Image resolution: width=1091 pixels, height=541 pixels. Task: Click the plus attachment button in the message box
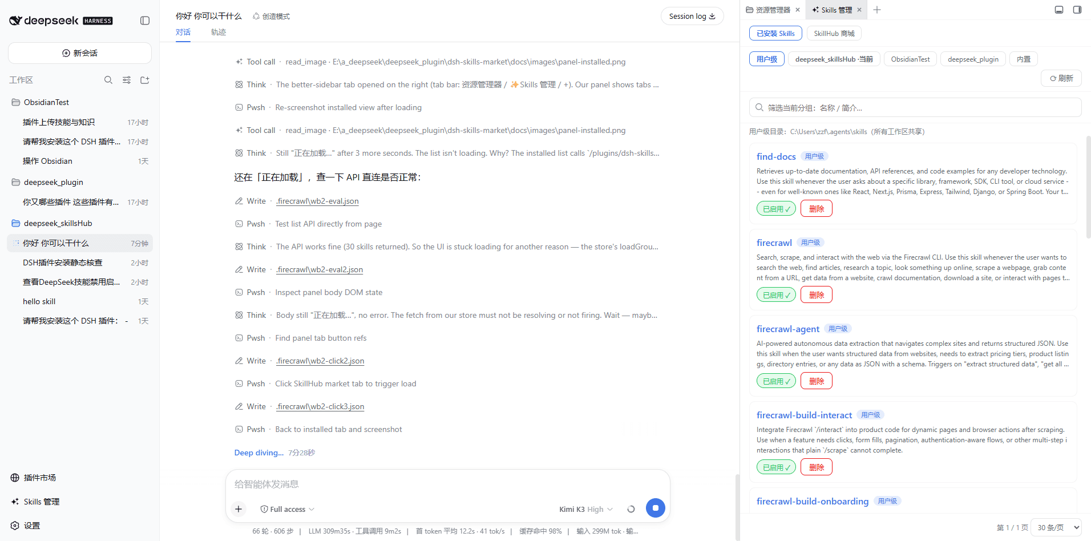pyautogui.click(x=239, y=509)
